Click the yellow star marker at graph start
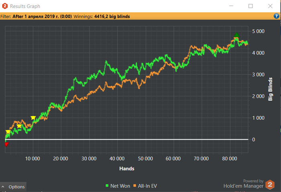281x192 pixels. coord(8,132)
